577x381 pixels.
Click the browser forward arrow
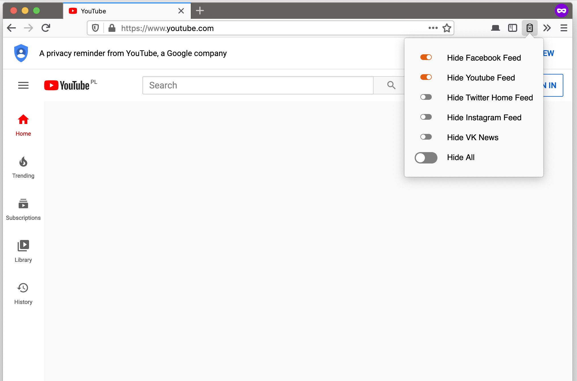click(x=28, y=28)
